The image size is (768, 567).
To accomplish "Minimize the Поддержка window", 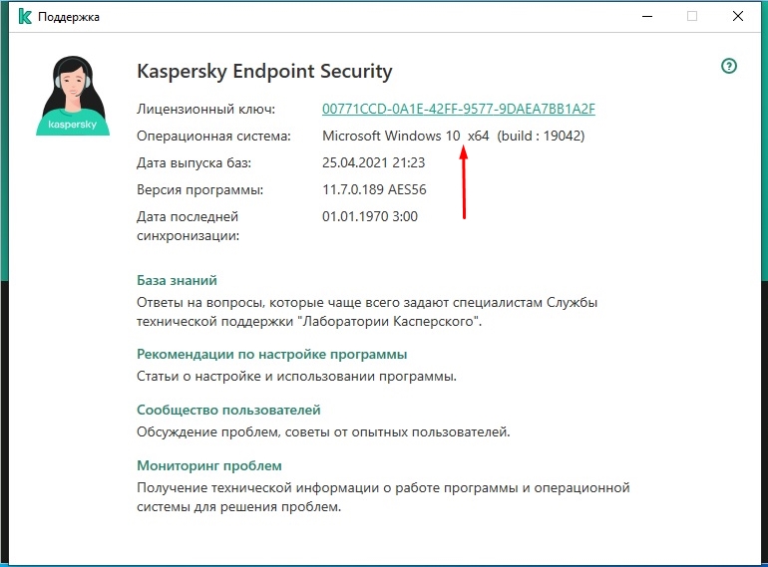I will (x=647, y=17).
